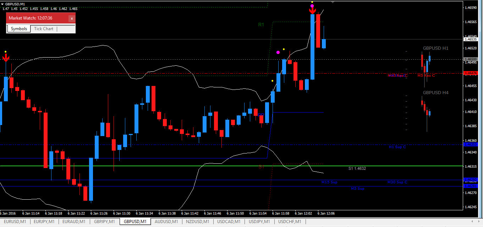Click the GBPUSD H1 mini chart label
Image resolution: width=483 pixels, height=227 pixels.
[x=435, y=48]
